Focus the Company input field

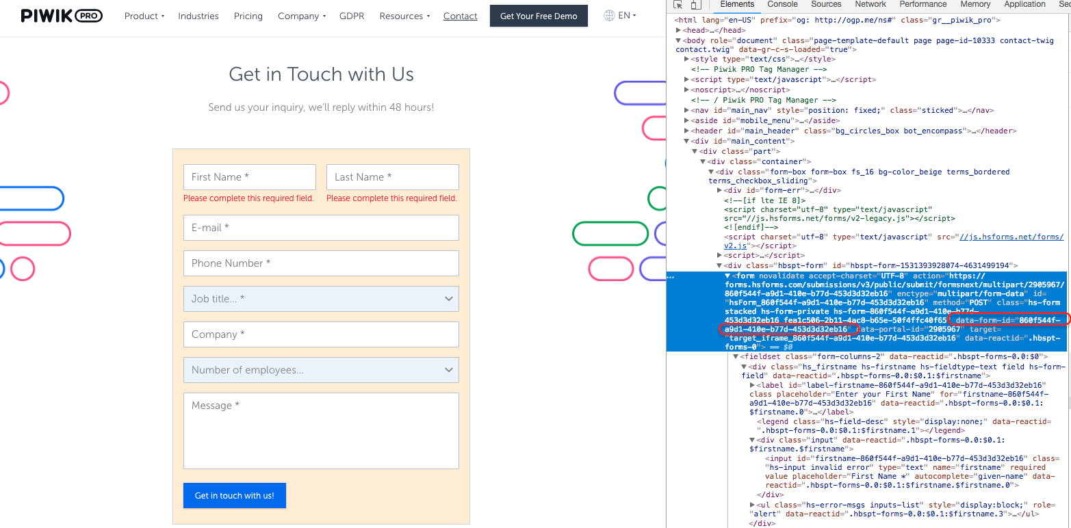tap(321, 334)
